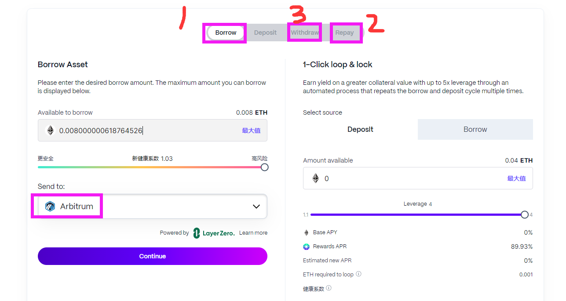Switch to the Withdraw tab
This screenshot has width=566, height=301.
[305, 33]
